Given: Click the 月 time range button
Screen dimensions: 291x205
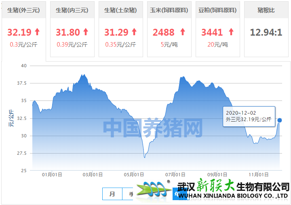Looking at the screenshot, I should tap(112, 194).
